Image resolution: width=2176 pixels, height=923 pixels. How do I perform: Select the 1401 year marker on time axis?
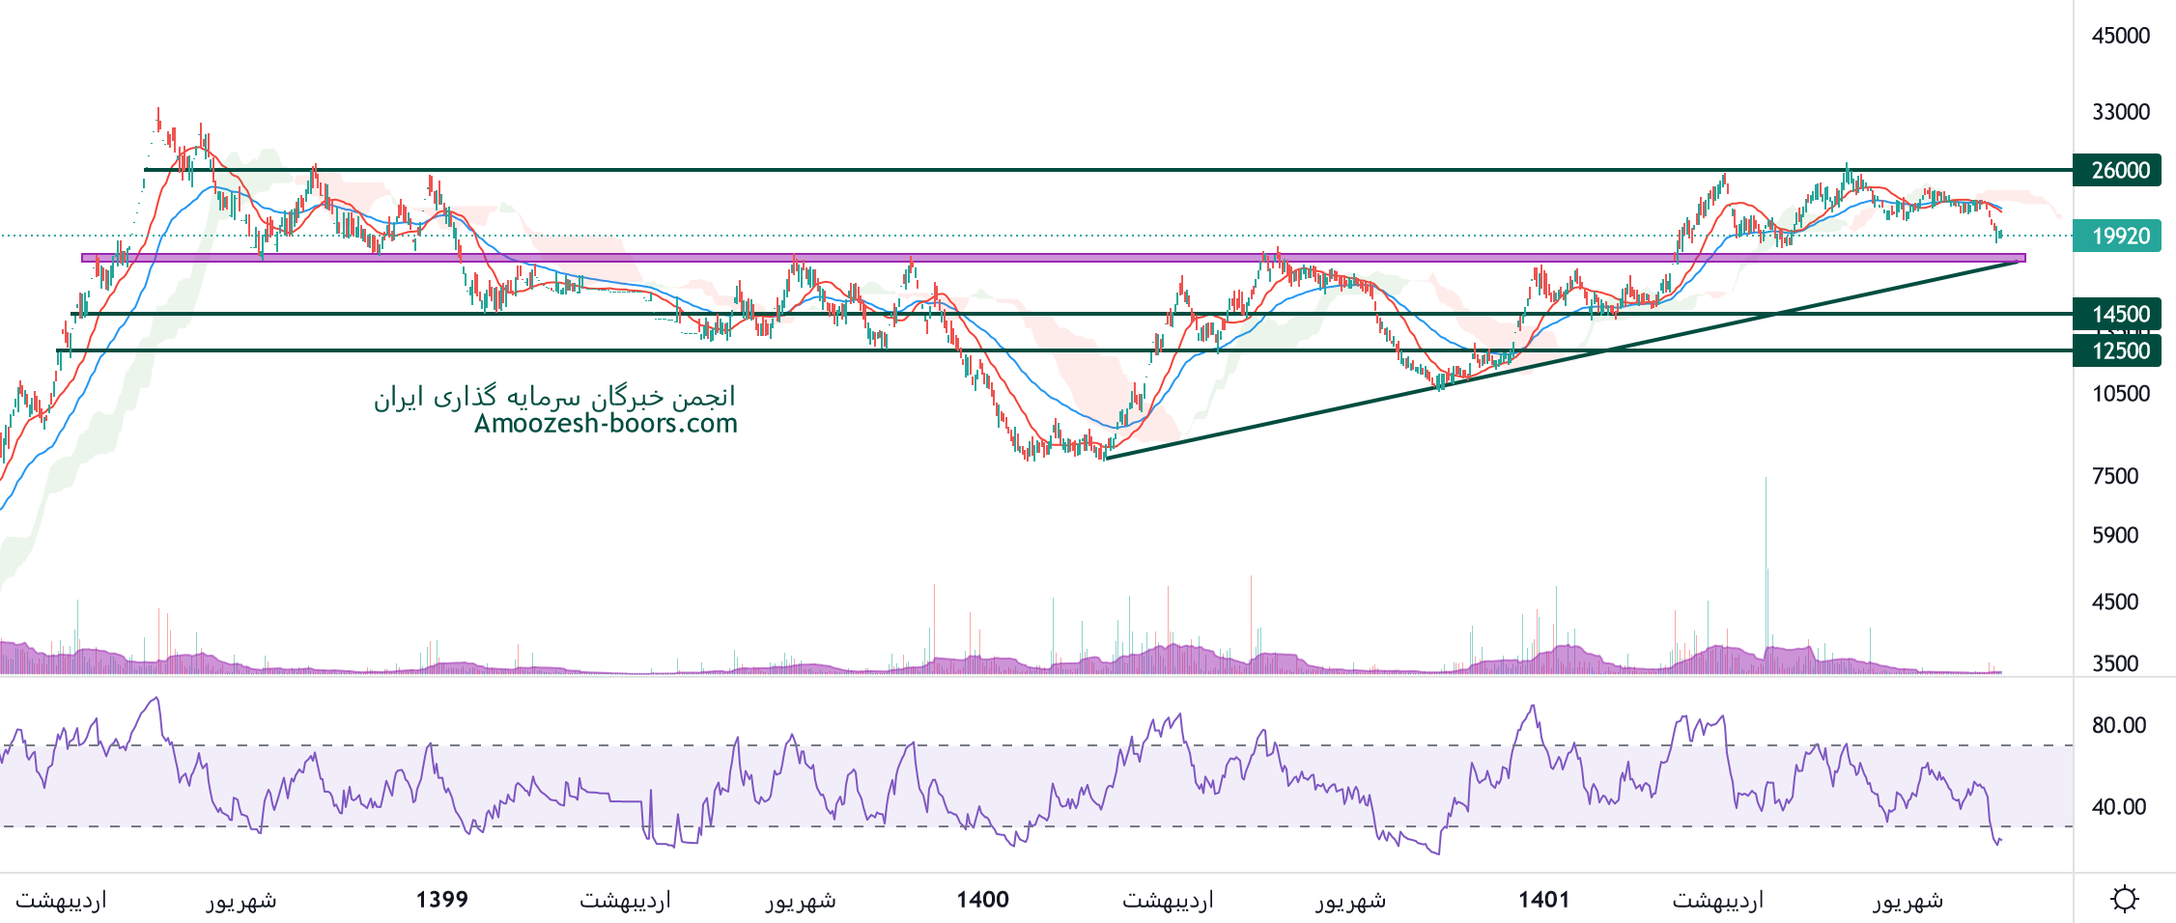click(x=1543, y=900)
